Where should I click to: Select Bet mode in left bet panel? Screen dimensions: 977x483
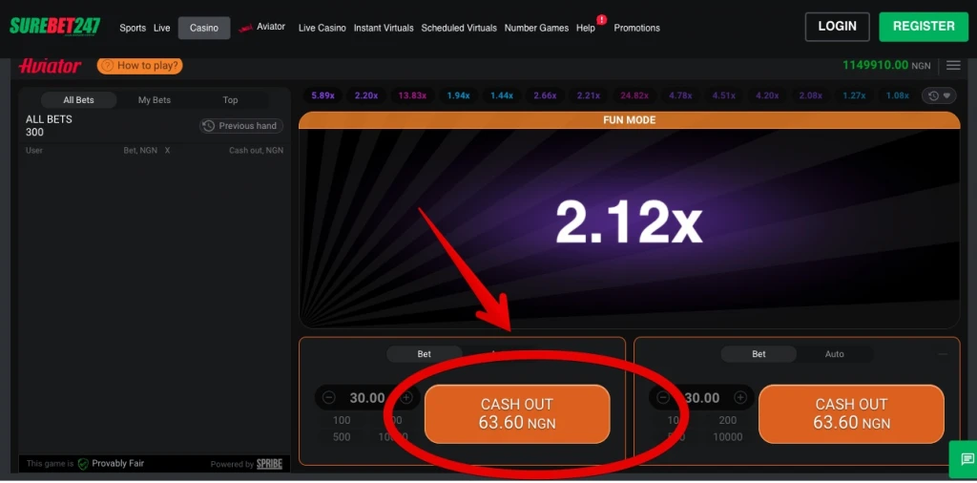[x=425, y=354]
